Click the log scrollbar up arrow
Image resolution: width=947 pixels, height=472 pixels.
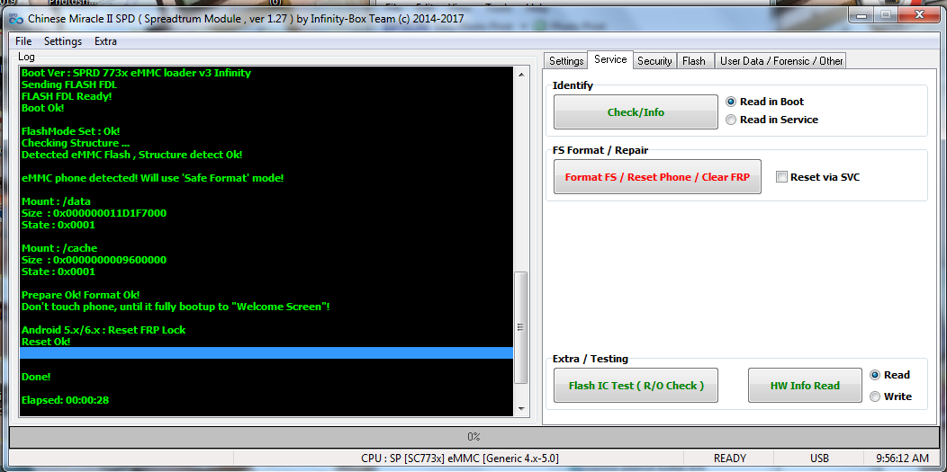coord(520,74)
